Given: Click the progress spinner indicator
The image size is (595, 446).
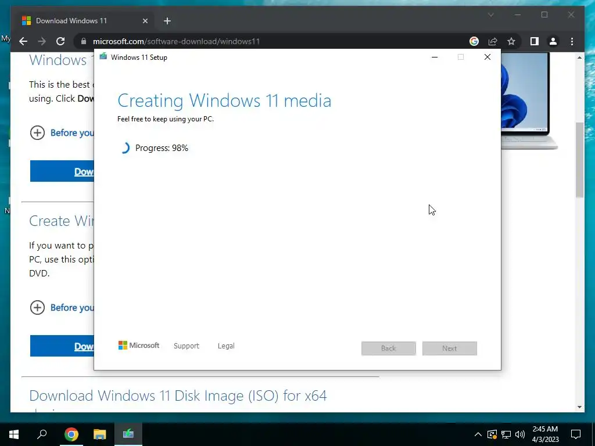Looking at the screenshot, I should click(124, 148).
